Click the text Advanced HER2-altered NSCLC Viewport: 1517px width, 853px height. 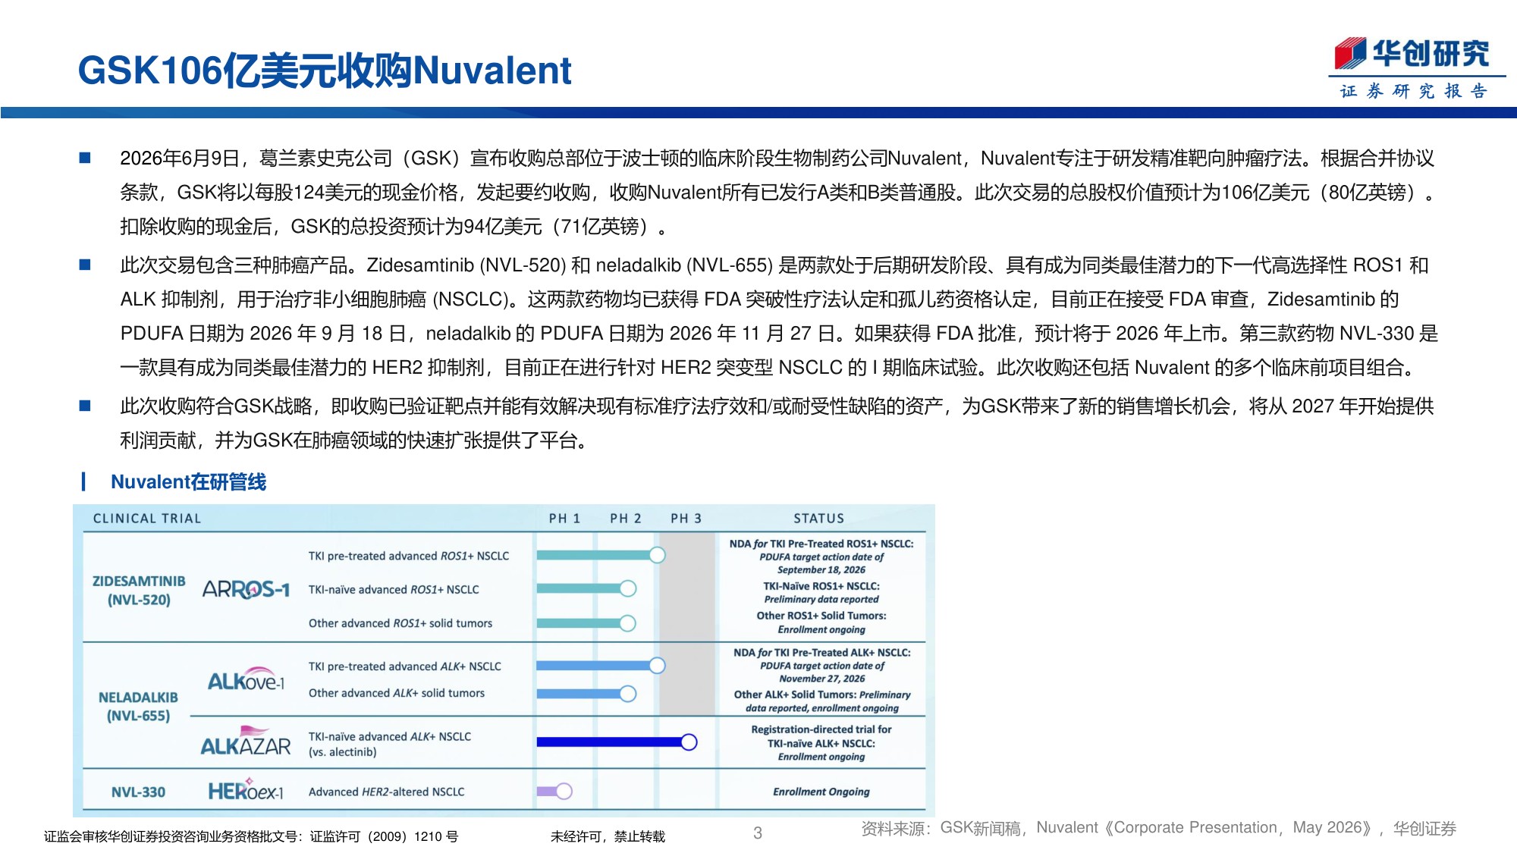pyautogui.click(x=387, y=792)
